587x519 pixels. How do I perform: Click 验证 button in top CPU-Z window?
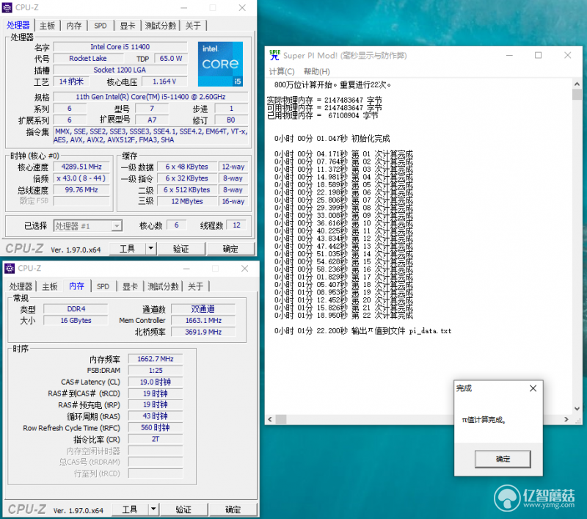click(181, 248)
